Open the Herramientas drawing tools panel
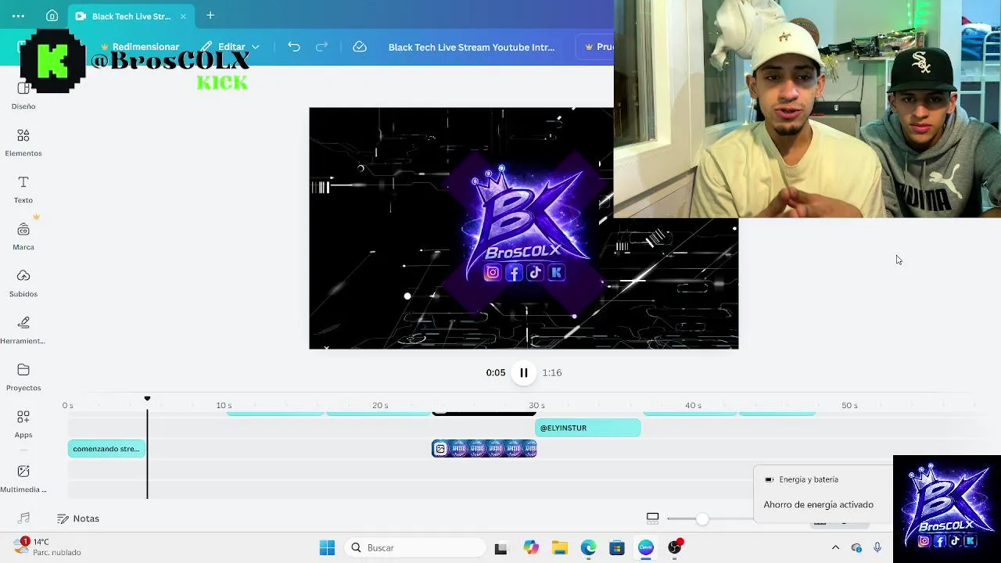This screenshot has width=1001, height=563. tap(23, 331)
